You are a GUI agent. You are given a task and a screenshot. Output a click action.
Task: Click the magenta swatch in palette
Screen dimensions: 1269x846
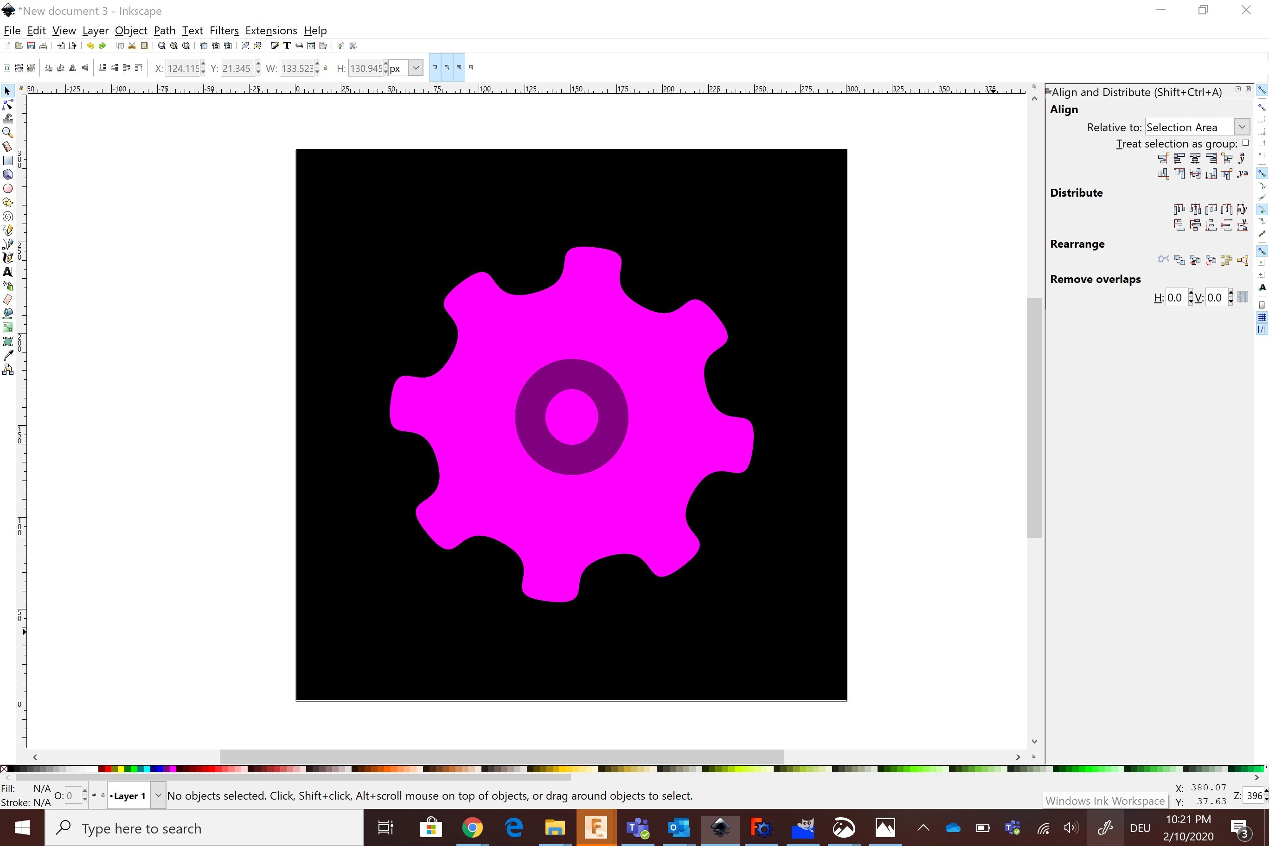pyautogui.click(x=173, y=769)
